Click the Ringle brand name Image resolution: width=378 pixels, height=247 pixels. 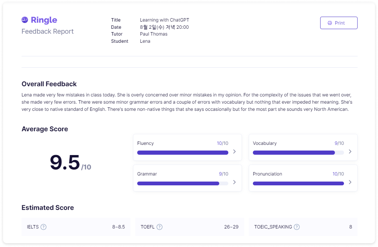click(44, 20)
